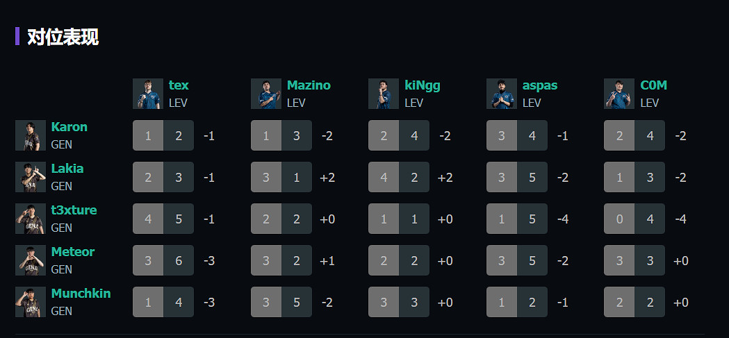Click aspas's player avatar photo
The image size is (729, 338).
coord(502,94)
